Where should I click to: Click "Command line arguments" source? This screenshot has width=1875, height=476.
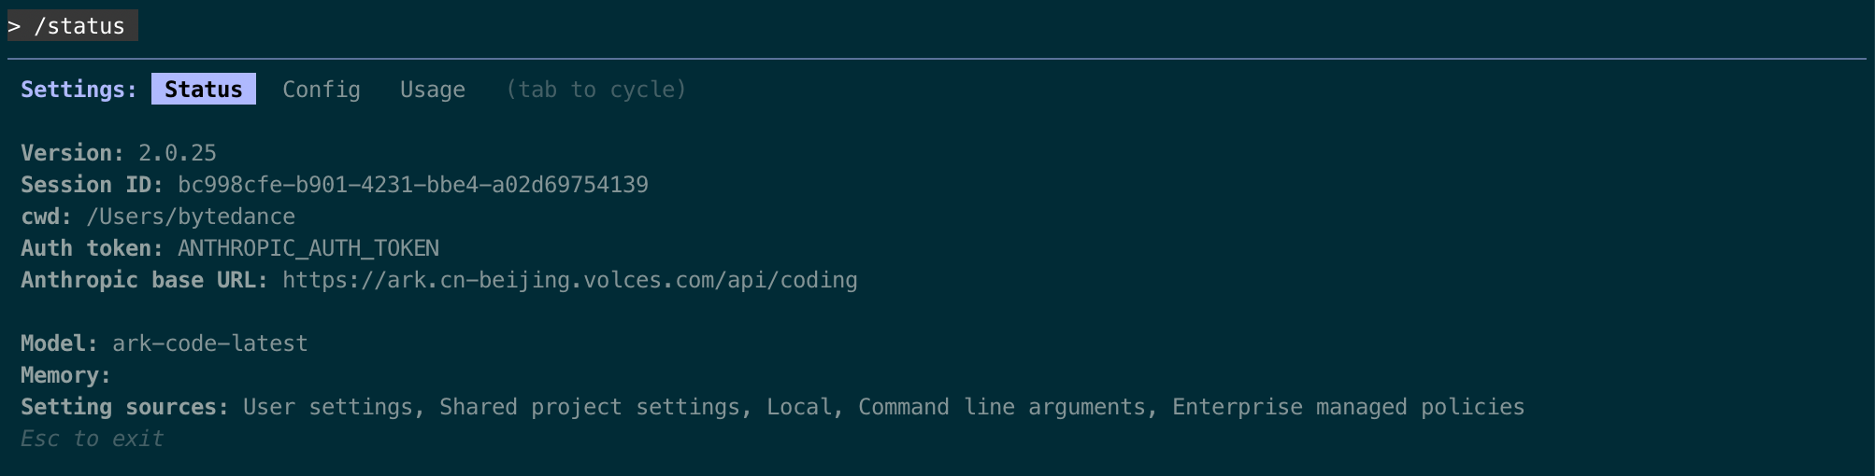1001,407
